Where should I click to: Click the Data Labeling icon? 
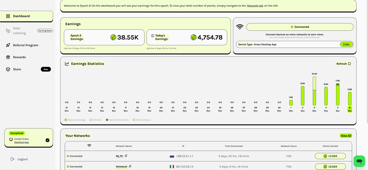coord(8,31)
